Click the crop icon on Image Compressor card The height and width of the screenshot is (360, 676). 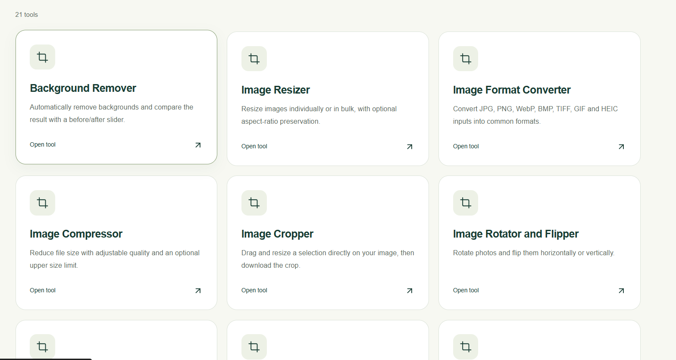pos(42,203)
